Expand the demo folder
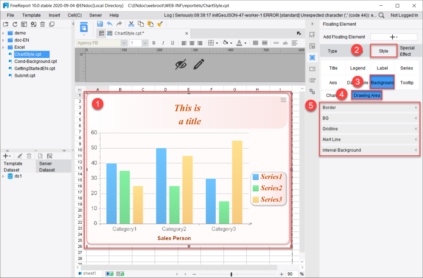Screen dimensions: 423x278 [3, 33]
